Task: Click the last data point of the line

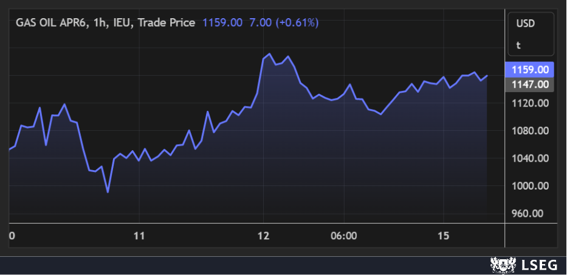Action: click(487, 76)
